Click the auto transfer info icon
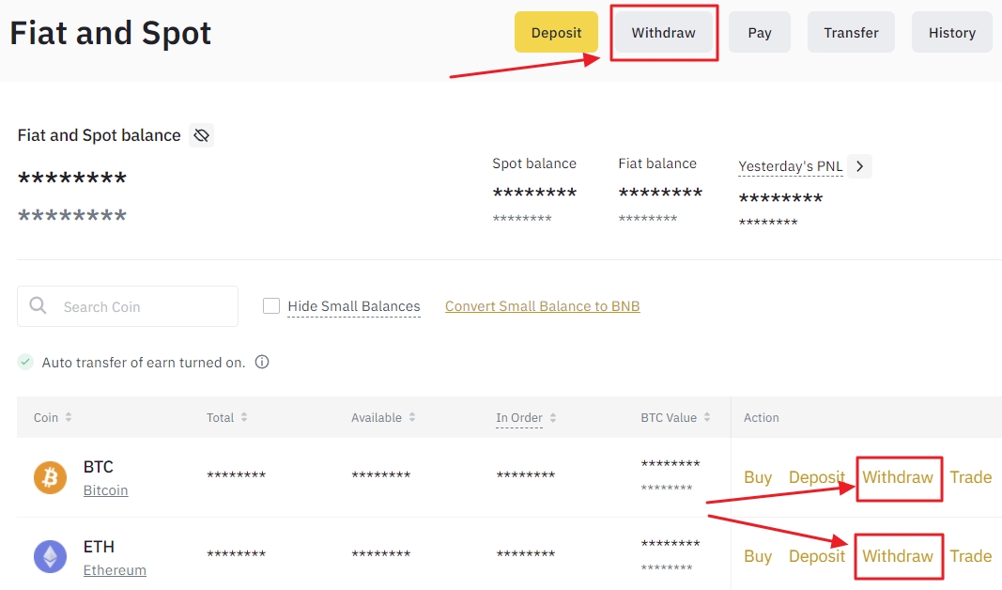Image resolution: width=1002 pixels, height=590 pixels. (262, 362)
